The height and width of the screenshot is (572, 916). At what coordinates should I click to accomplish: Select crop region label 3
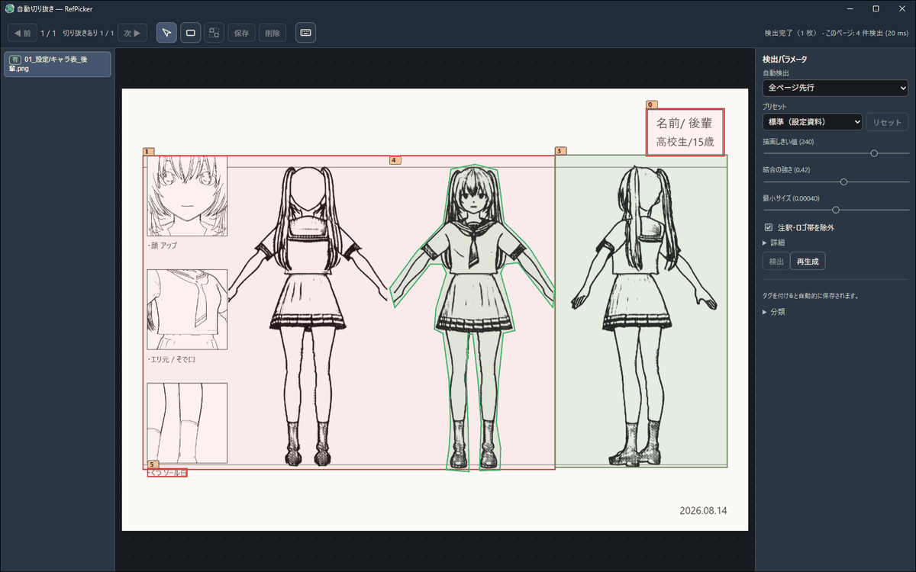(x=560, y=151)
